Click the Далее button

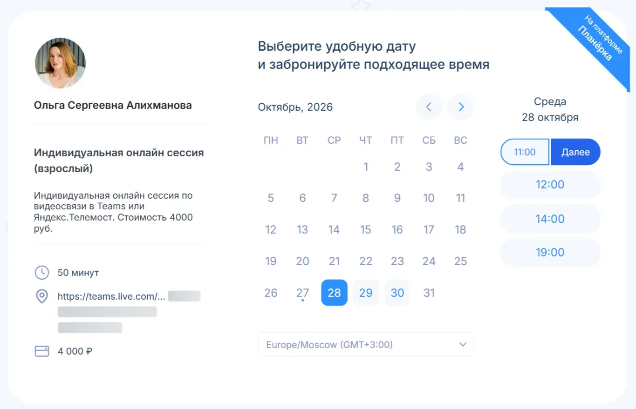click(x=575, y=152)
